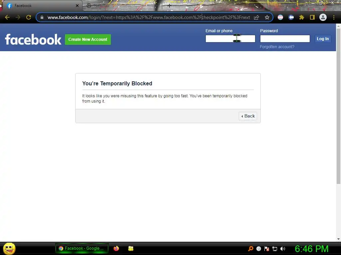Open the volume speaker tray icon

282,249
